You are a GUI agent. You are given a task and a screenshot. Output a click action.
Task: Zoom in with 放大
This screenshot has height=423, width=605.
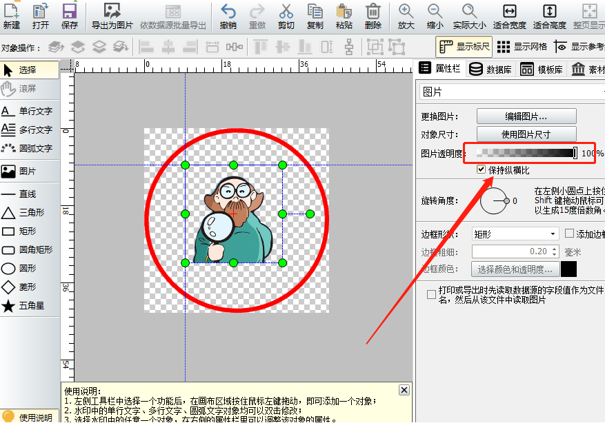pos(406,16)
